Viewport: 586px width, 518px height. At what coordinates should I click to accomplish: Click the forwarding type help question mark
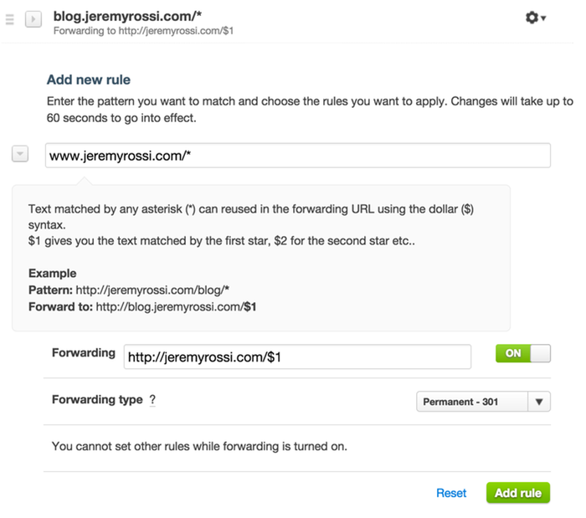(x=152, y=400)
